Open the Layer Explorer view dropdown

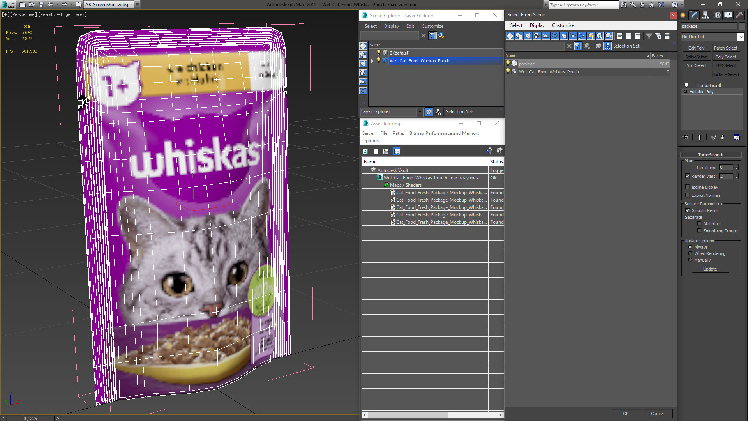(420, 112)
